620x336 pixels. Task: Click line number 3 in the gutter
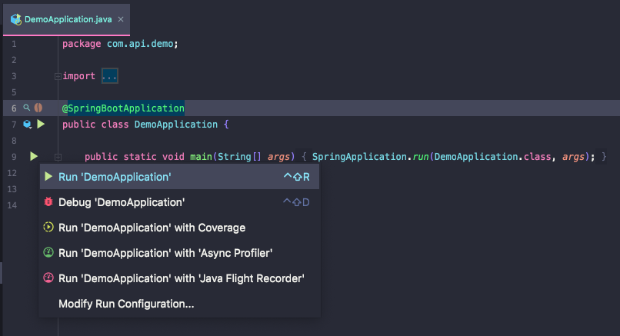click(14, 76)
